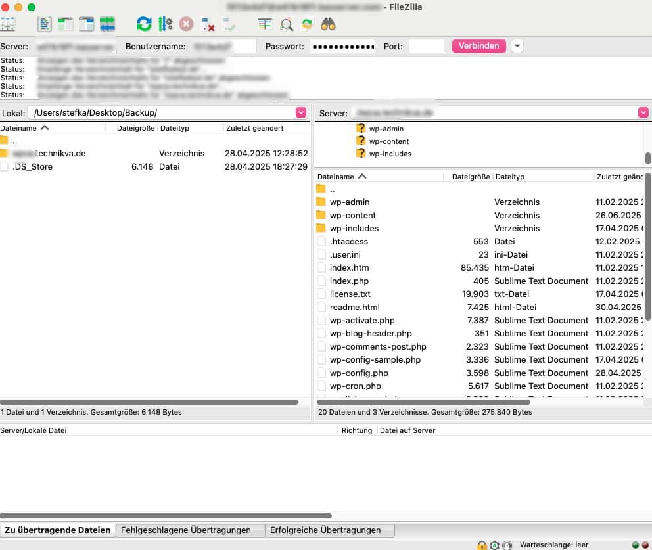Sort local files by Dateigröße column header
This screenshot has width=652, height=550.
(x=135, y=128)
